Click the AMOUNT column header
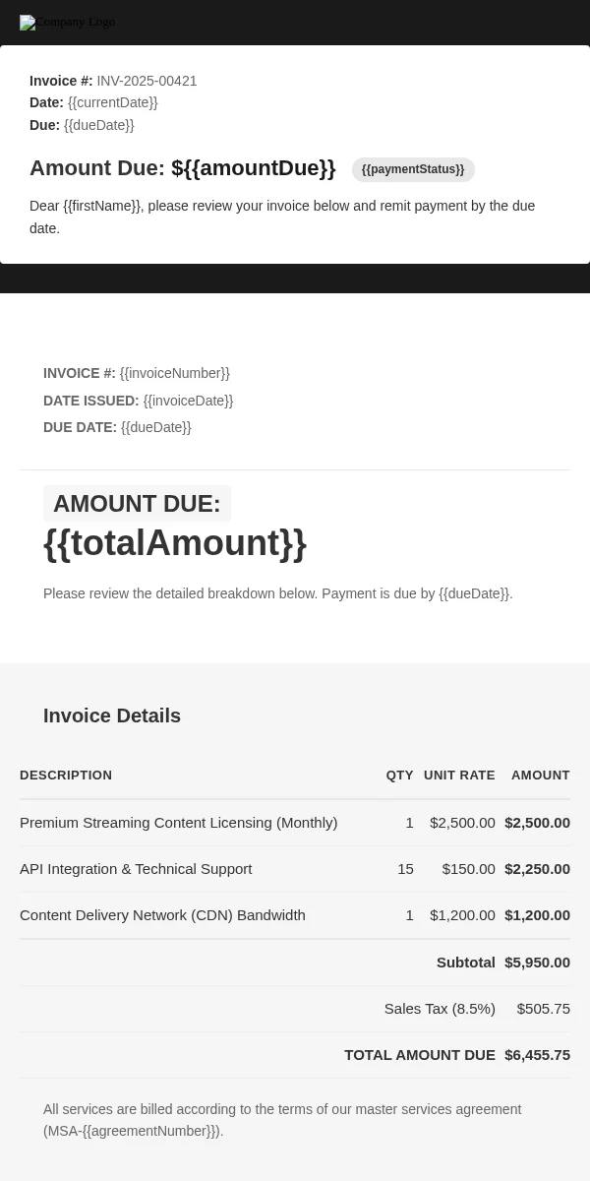590x1181 pixels. [x=540, y=776]
